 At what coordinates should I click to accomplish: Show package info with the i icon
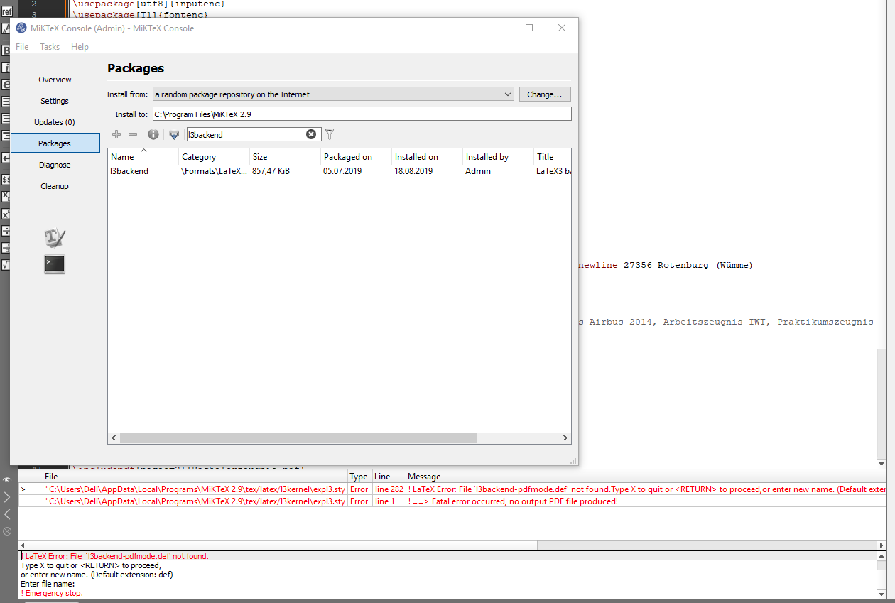point(153,134)
